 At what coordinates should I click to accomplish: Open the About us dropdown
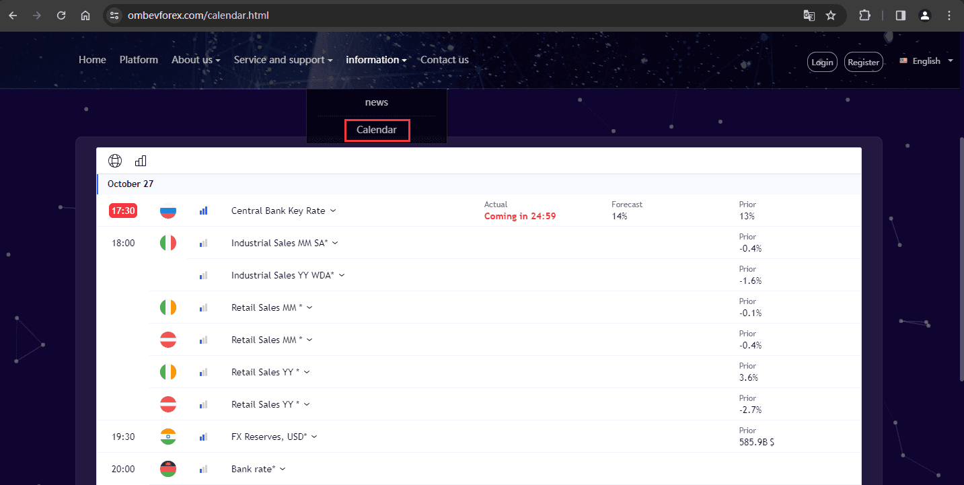(x=196, y=60)
